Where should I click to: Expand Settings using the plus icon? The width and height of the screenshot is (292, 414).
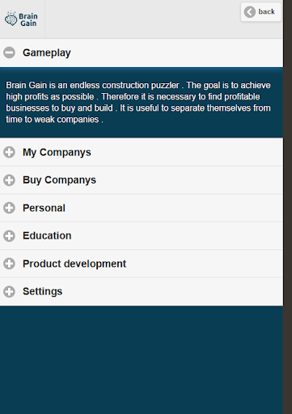click(x=10, y=291)
